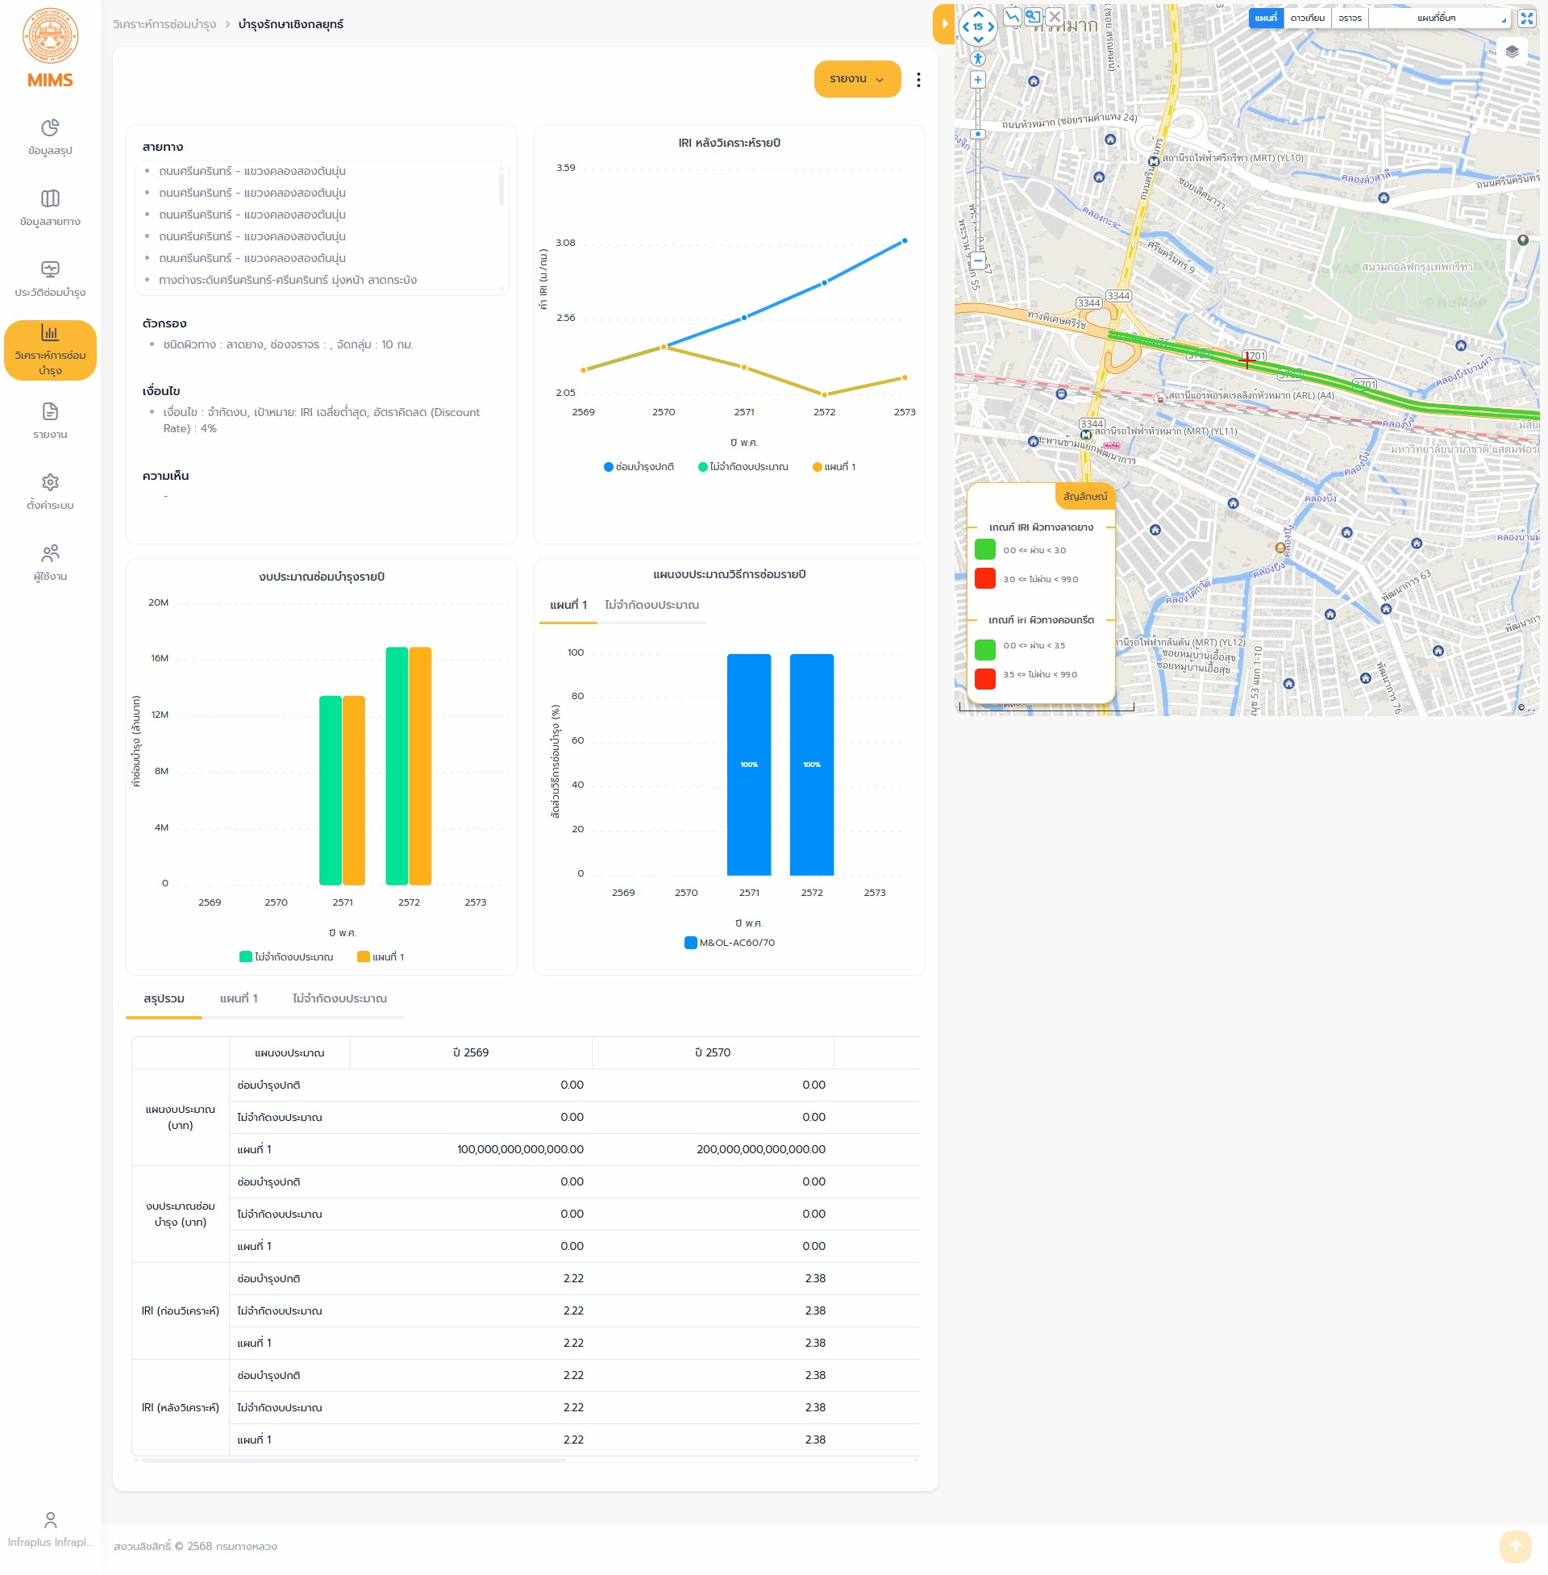This screenshot has width=1548, height=1575.
Task: Switch map to จราจร traffic view
Action: click(1349, 18)
